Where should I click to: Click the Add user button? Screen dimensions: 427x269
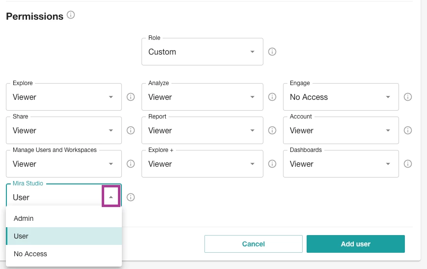click(355, 244)
